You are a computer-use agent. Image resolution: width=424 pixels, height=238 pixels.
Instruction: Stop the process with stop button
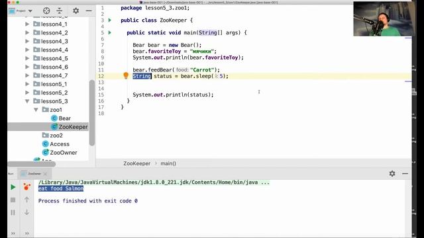[x=13, y=200]
